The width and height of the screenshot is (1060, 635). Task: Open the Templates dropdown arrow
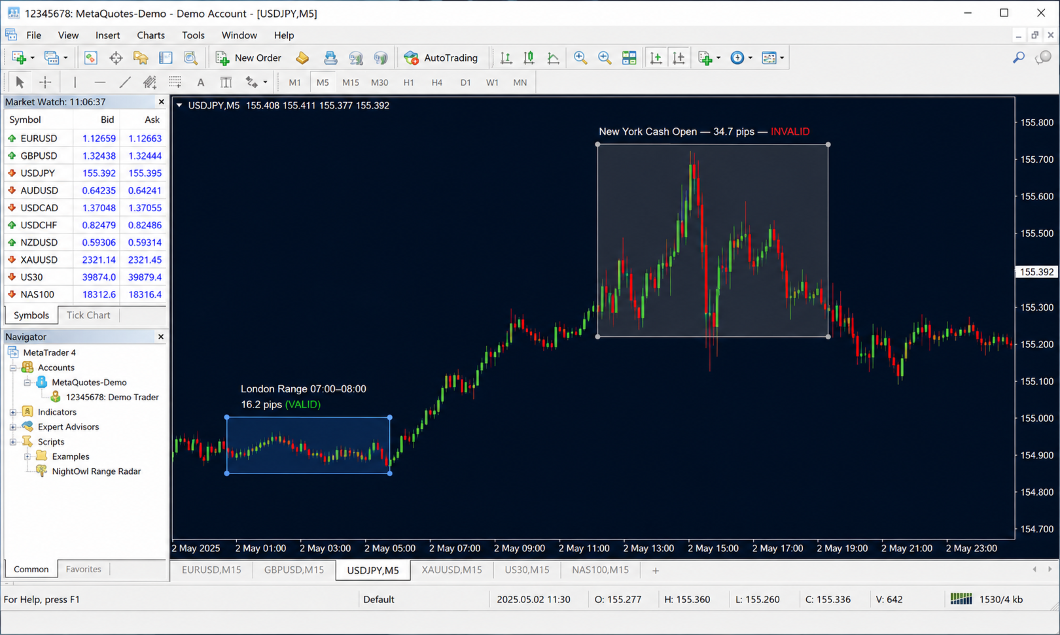click(782, 58)
